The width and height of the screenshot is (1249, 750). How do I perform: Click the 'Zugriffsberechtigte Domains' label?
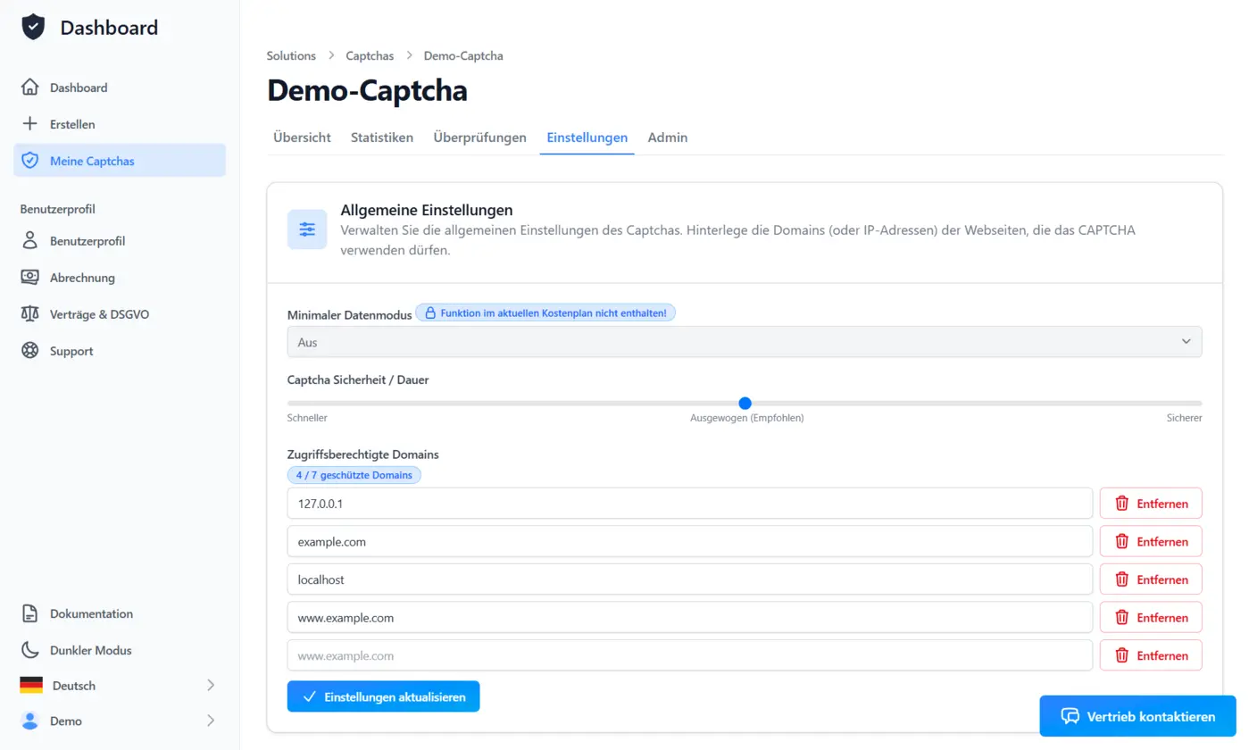coord(363,454)
